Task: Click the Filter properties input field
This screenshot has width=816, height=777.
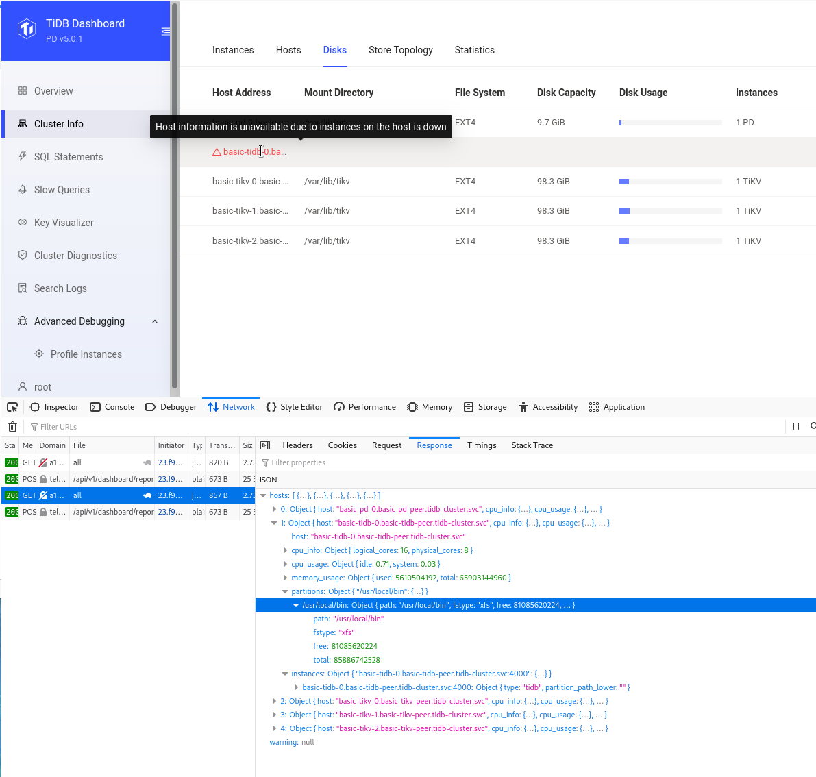Action: click(x=536, y=463)
